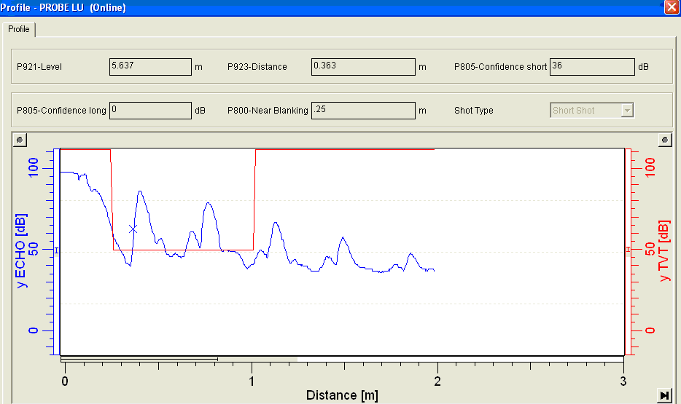The image size is (681, 404).
Task: Select the P805-Confidence long field
Action: (150, 111)
